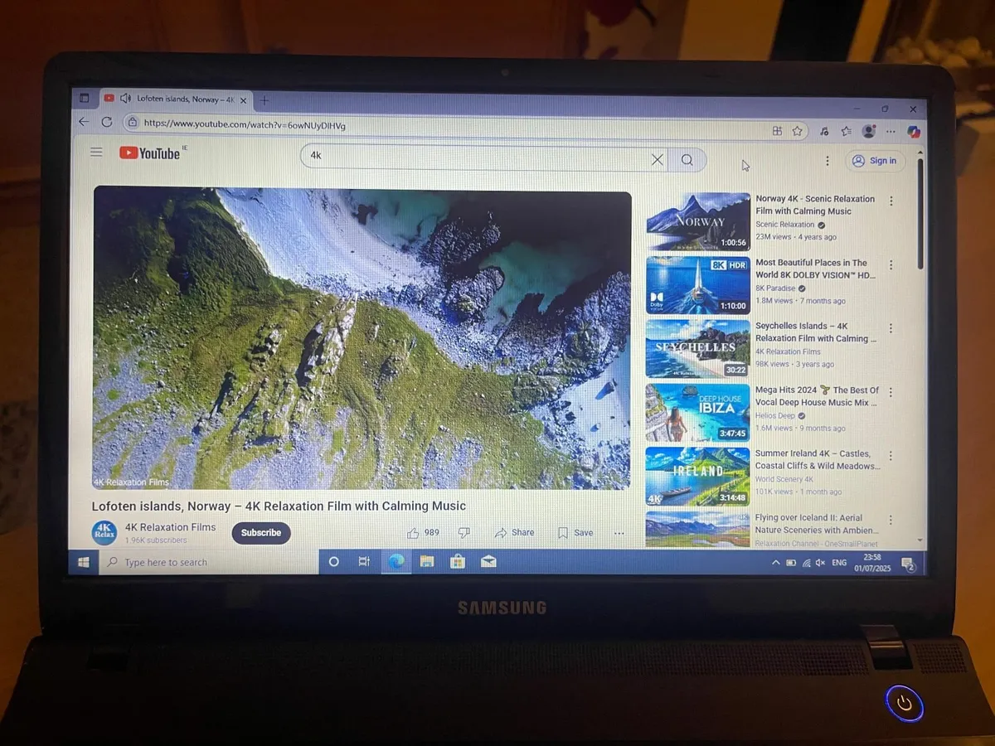The image size is (995, 746).
Task: Open options menu for Most Beautiful Places video
Action: [891, 265]
